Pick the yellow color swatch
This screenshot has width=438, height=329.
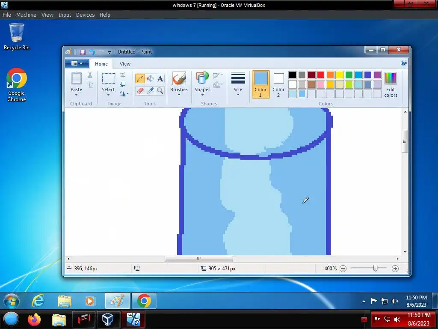[339, 75]
